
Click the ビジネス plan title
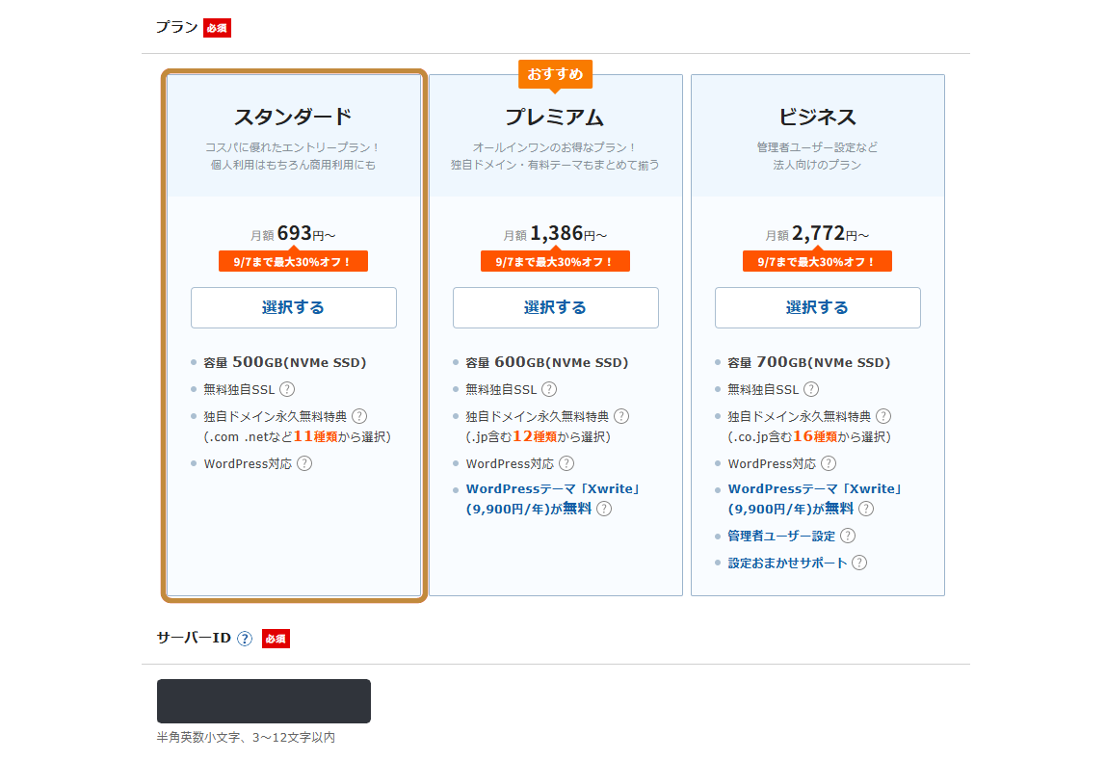tap(818, 117)
